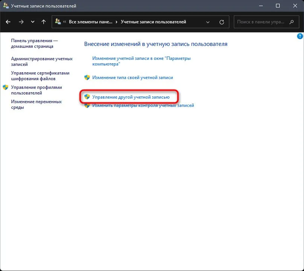Open Управление сертификатами шифрования файлов
This screenshot has height=271, width=304.
pyautogui.click(x=40, y=76)
